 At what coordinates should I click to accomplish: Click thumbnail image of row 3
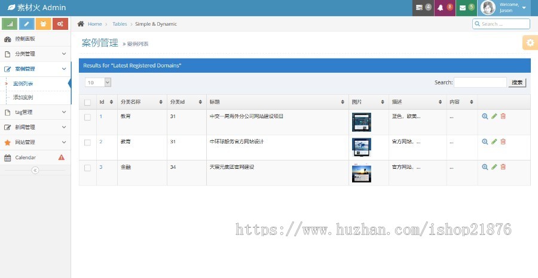[x=362, y=173]
